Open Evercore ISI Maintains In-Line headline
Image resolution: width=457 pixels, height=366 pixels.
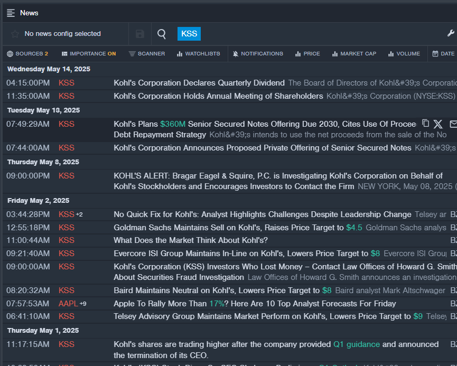pyautogui.click(x=247, y=253)
